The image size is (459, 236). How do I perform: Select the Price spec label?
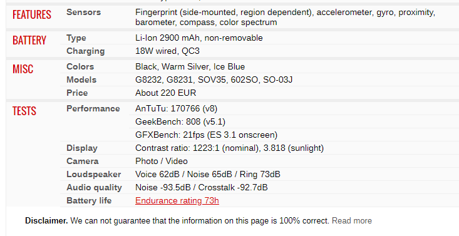[77, 93]
